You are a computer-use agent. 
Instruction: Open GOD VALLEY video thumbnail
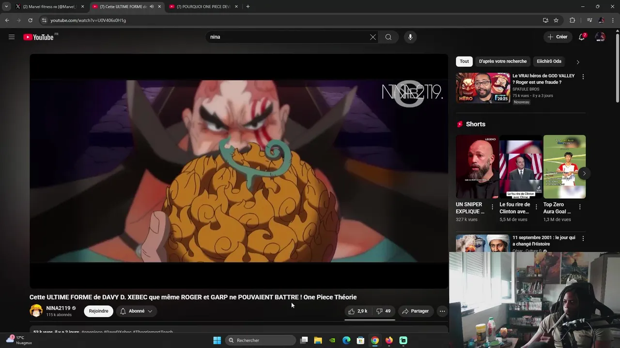[483, 88]
